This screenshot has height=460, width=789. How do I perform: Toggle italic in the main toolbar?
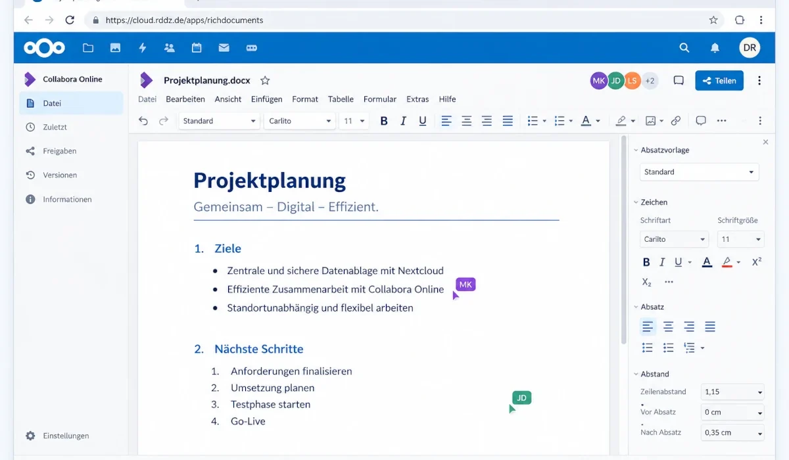(x=403, y=121)
